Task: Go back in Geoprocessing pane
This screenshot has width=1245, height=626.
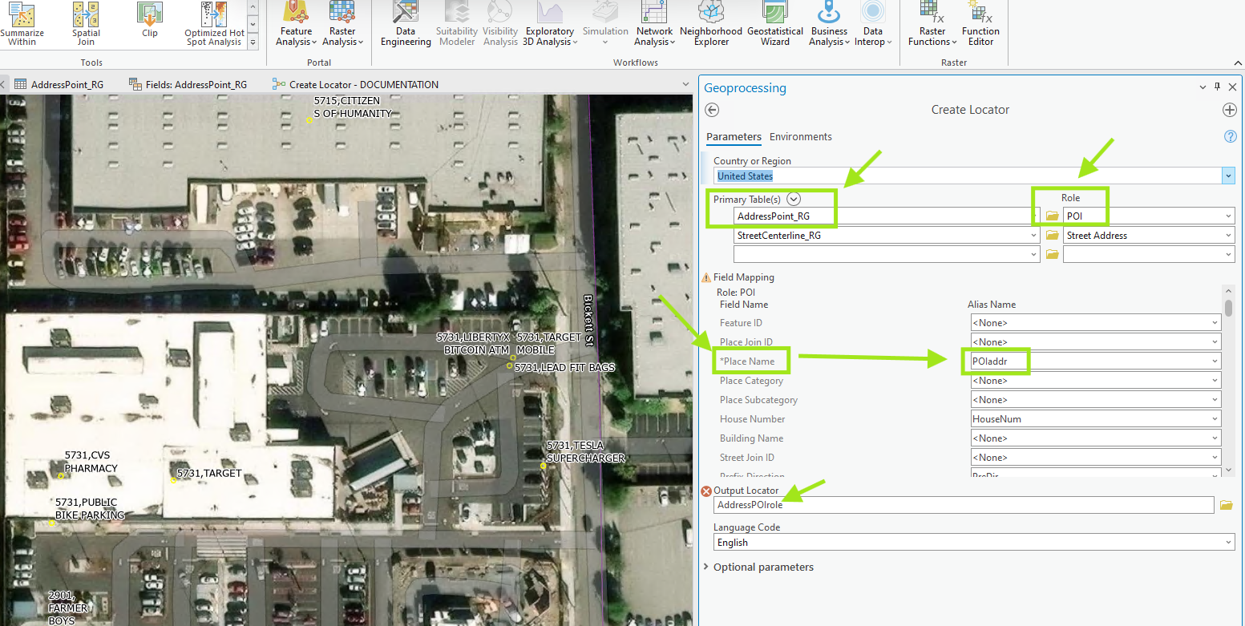Action: pos(712,110)
